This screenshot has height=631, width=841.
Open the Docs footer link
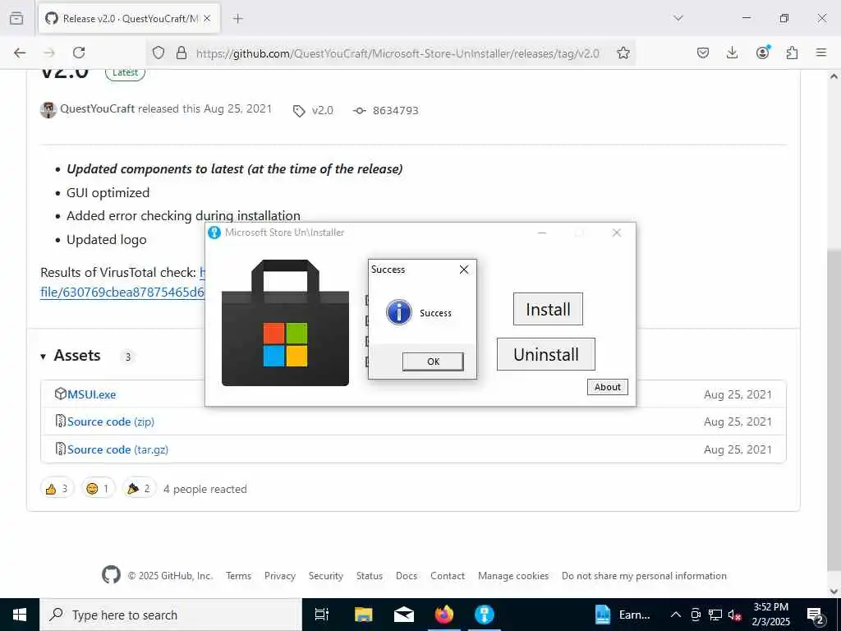(406, 576)
